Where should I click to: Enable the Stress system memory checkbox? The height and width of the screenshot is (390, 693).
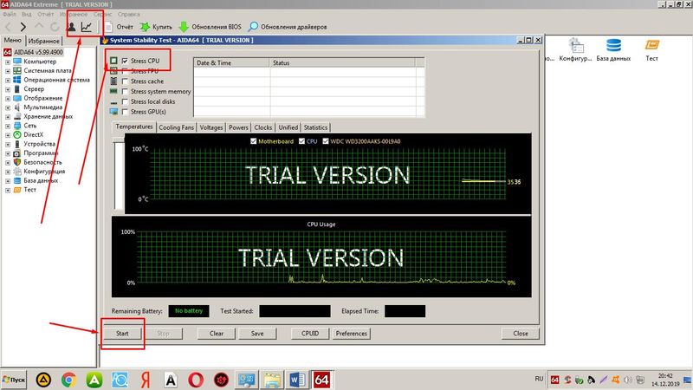125,92
